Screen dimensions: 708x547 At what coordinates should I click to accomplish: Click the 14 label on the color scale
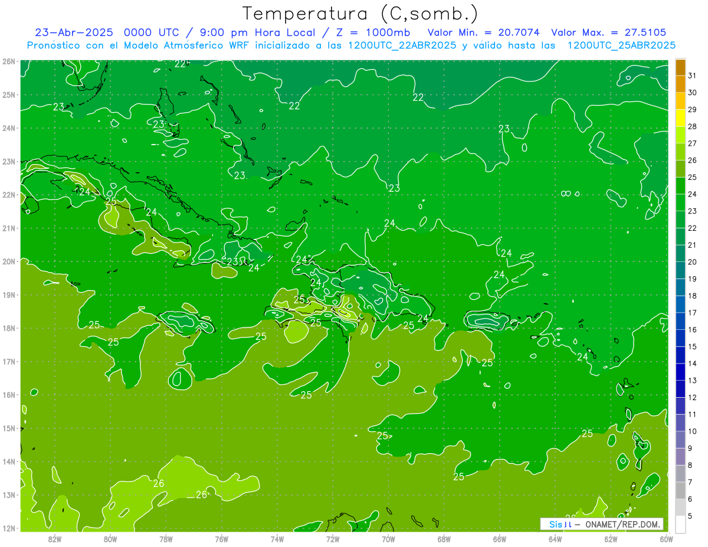pos(693,363)
